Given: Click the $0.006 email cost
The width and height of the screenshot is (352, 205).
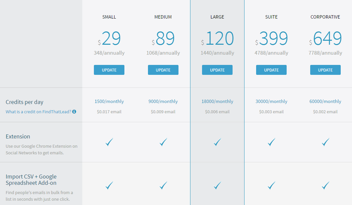Looking at the screenshot, I should pyautogui.click(x=217, y=112).
